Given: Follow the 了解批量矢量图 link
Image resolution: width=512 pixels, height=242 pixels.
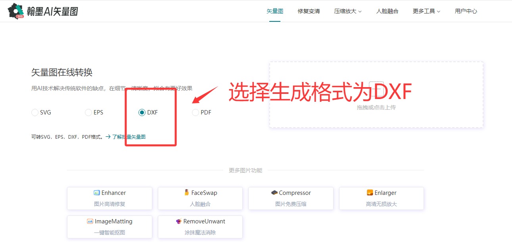Looking at the screenshot, I should (126, 137).
